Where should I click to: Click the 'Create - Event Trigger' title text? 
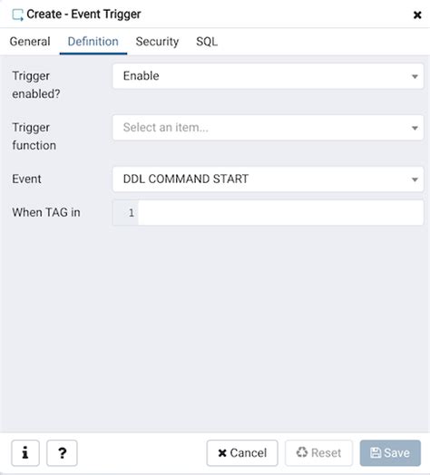pos(83,15)
